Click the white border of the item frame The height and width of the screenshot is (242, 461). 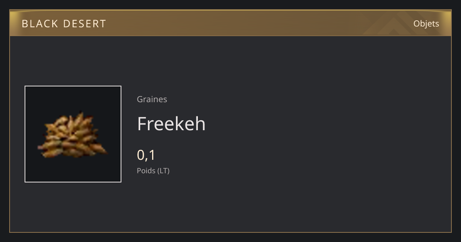coord(73,86)
